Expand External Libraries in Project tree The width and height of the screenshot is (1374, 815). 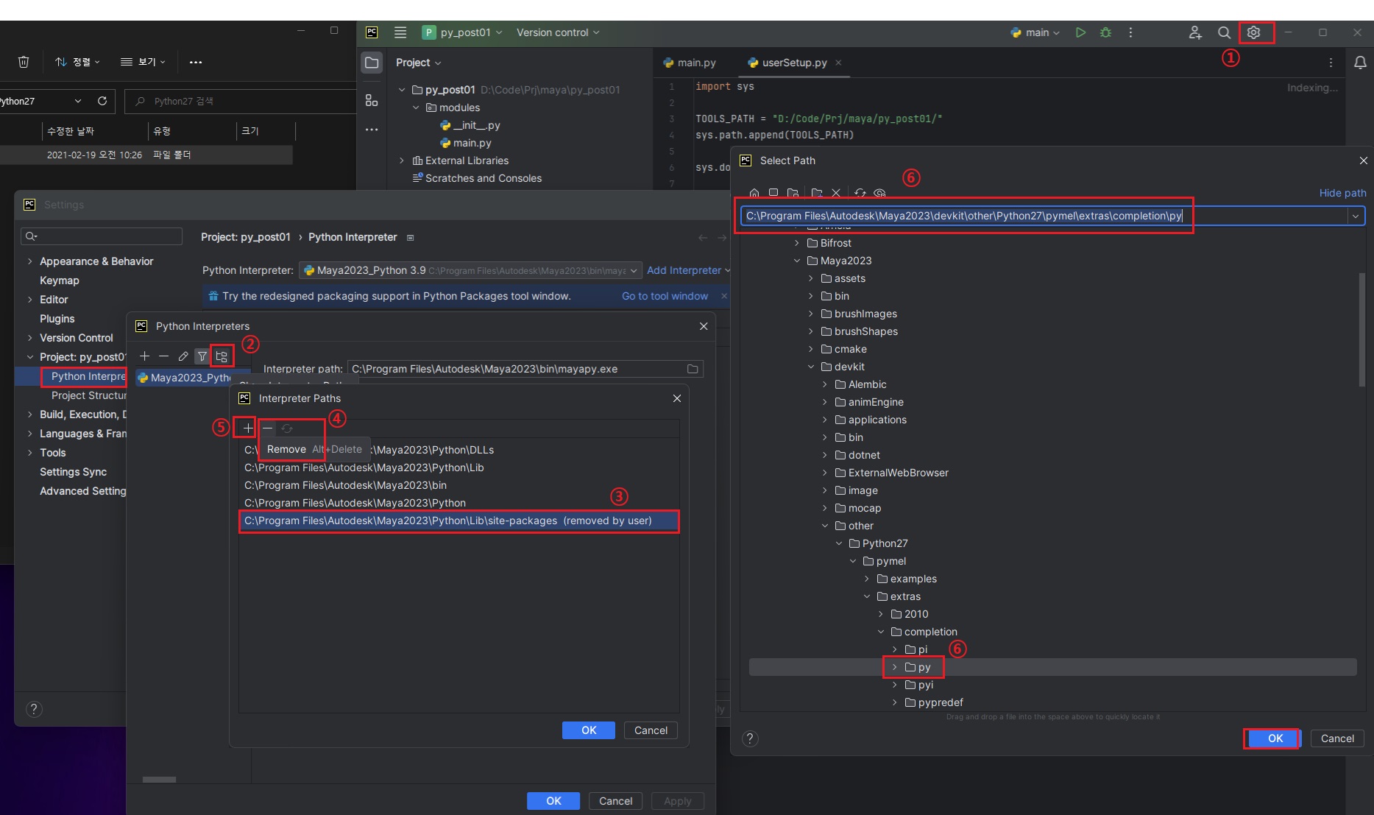(402, 160)
